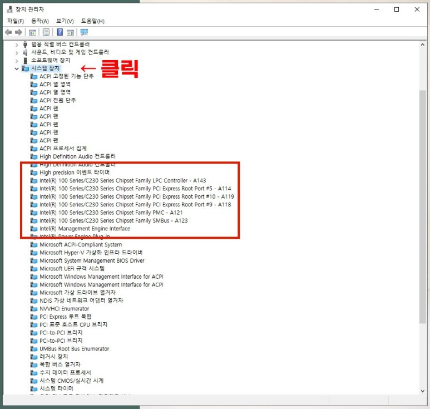
Task: Click the action pane toolbar icon
Action: [x=70, y=32]
